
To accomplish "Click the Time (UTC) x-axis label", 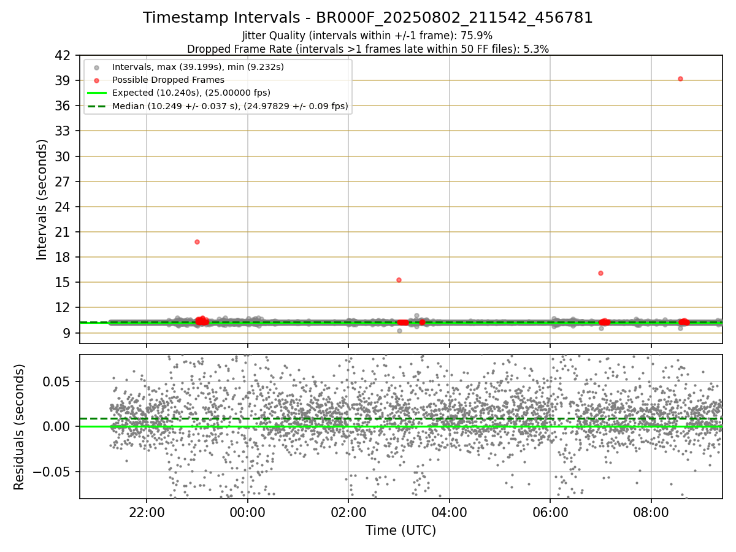I will pos(401,531).
